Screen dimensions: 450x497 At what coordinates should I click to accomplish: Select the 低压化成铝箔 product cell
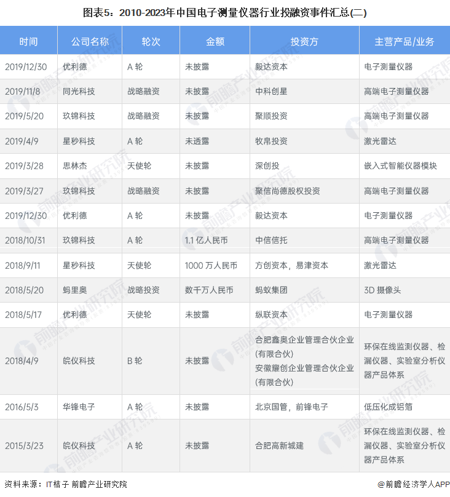(x=388, y=407)
